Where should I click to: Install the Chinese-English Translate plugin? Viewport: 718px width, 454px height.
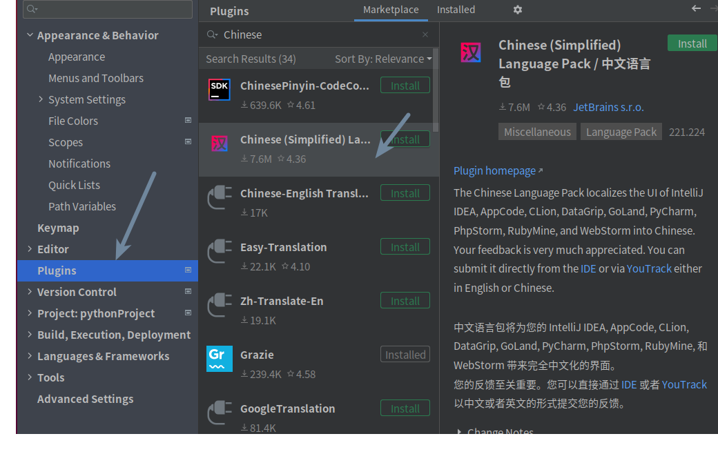pos(405,193)
